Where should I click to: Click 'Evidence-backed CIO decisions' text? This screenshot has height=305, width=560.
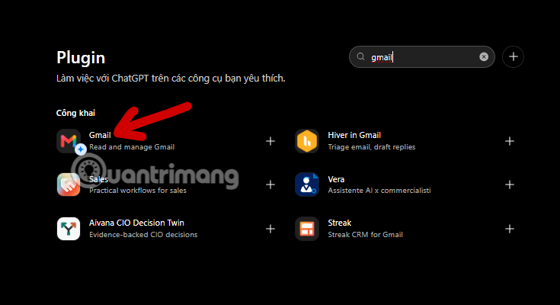[x=143, y=235]
